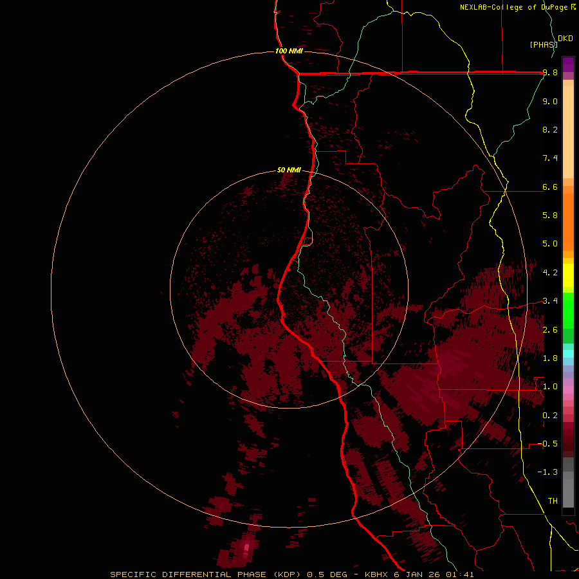Click the 50 NMI range ring label

[289, 170]
